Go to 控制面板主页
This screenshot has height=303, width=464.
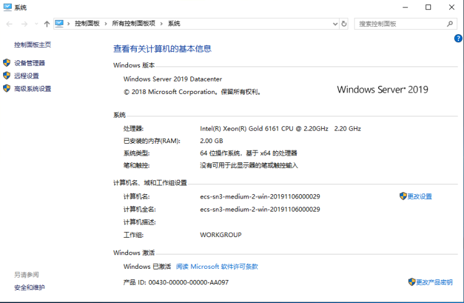32,45
